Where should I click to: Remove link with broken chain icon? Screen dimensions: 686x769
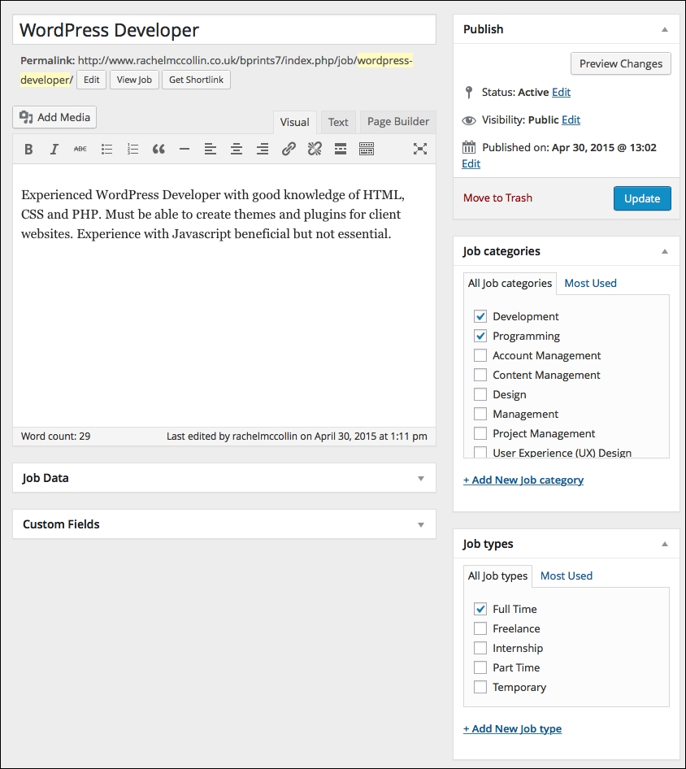315,149
